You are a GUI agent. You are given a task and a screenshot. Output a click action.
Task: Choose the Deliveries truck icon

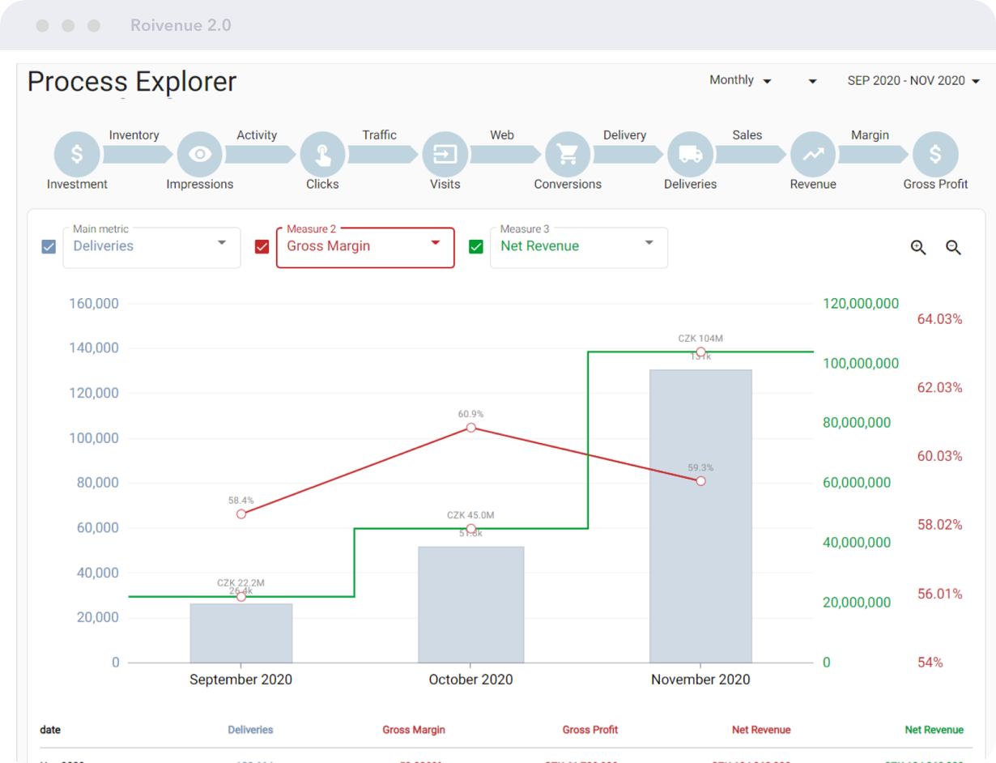click(690, 154)
